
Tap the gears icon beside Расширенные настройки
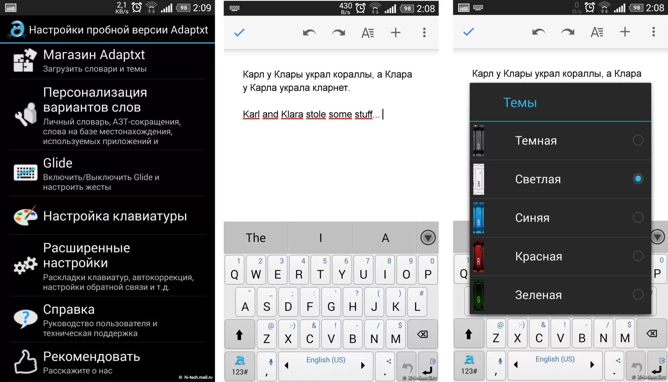(x=25, y=265)
